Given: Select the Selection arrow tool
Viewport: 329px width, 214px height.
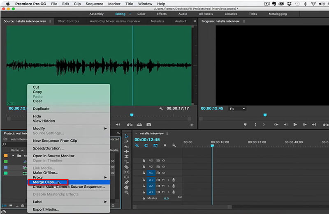Looking at the screenshot, I should click(126, 136).
